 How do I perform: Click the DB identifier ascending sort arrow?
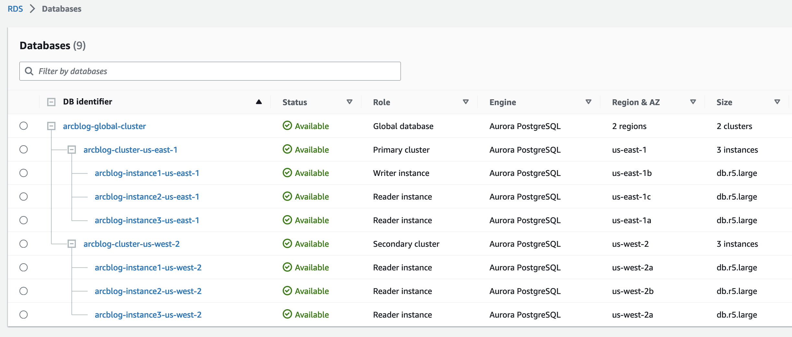tap(259, 102)
